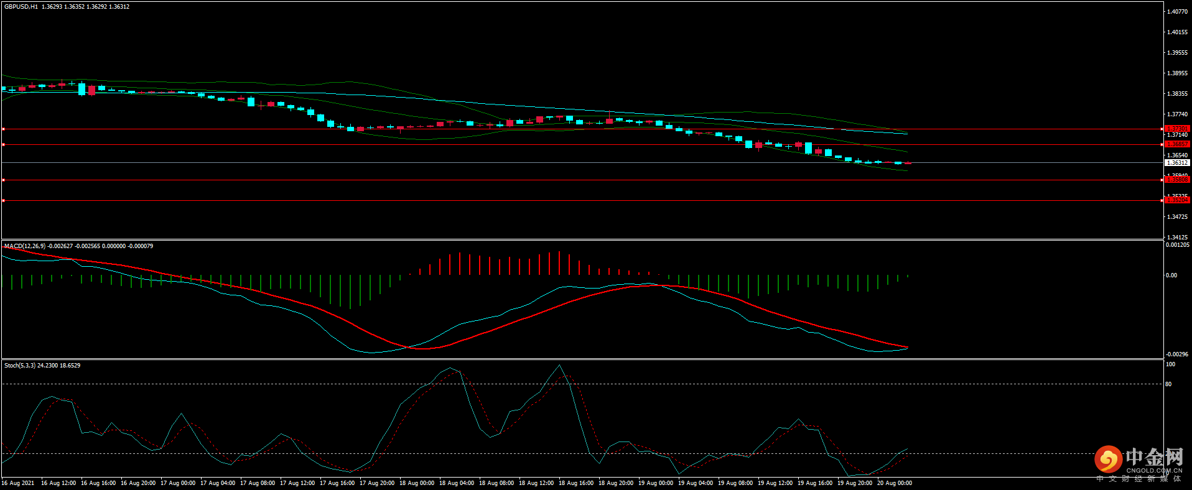Viewport: 1192px width, 490px height.
Task: Click the red cloud logo of the CNGOLD watermark
Action: tap(1108, 460)
